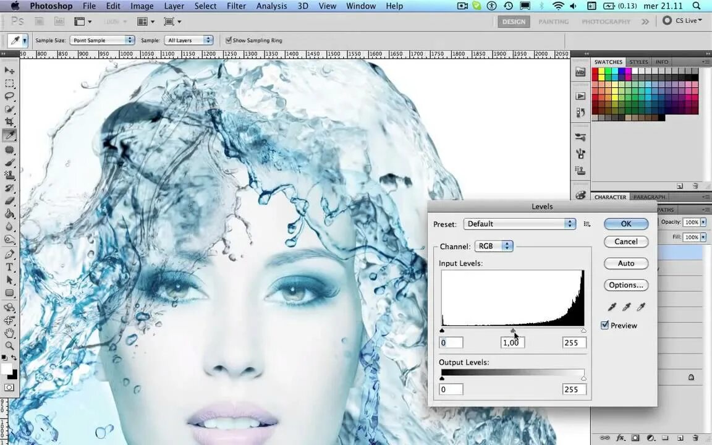Open the Channel RGB dropdown
This screenshot has width=712, height=445.
[x=494, y=245]
